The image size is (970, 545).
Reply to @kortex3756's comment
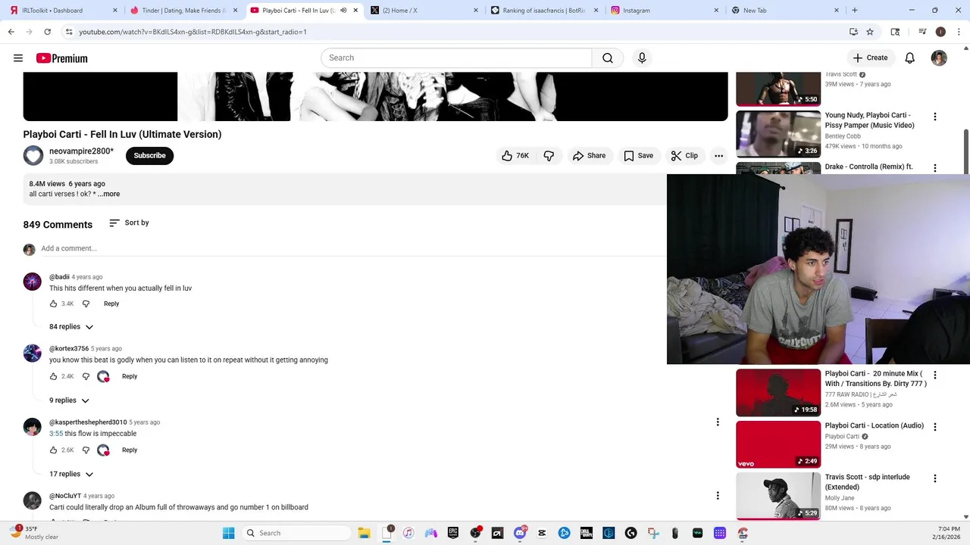pos(130,377)
